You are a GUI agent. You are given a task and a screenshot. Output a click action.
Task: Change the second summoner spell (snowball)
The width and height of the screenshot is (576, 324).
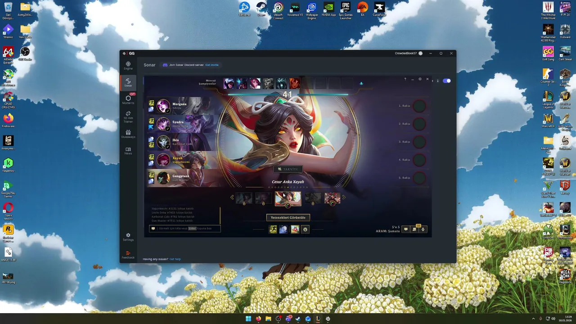click(283, 229)
